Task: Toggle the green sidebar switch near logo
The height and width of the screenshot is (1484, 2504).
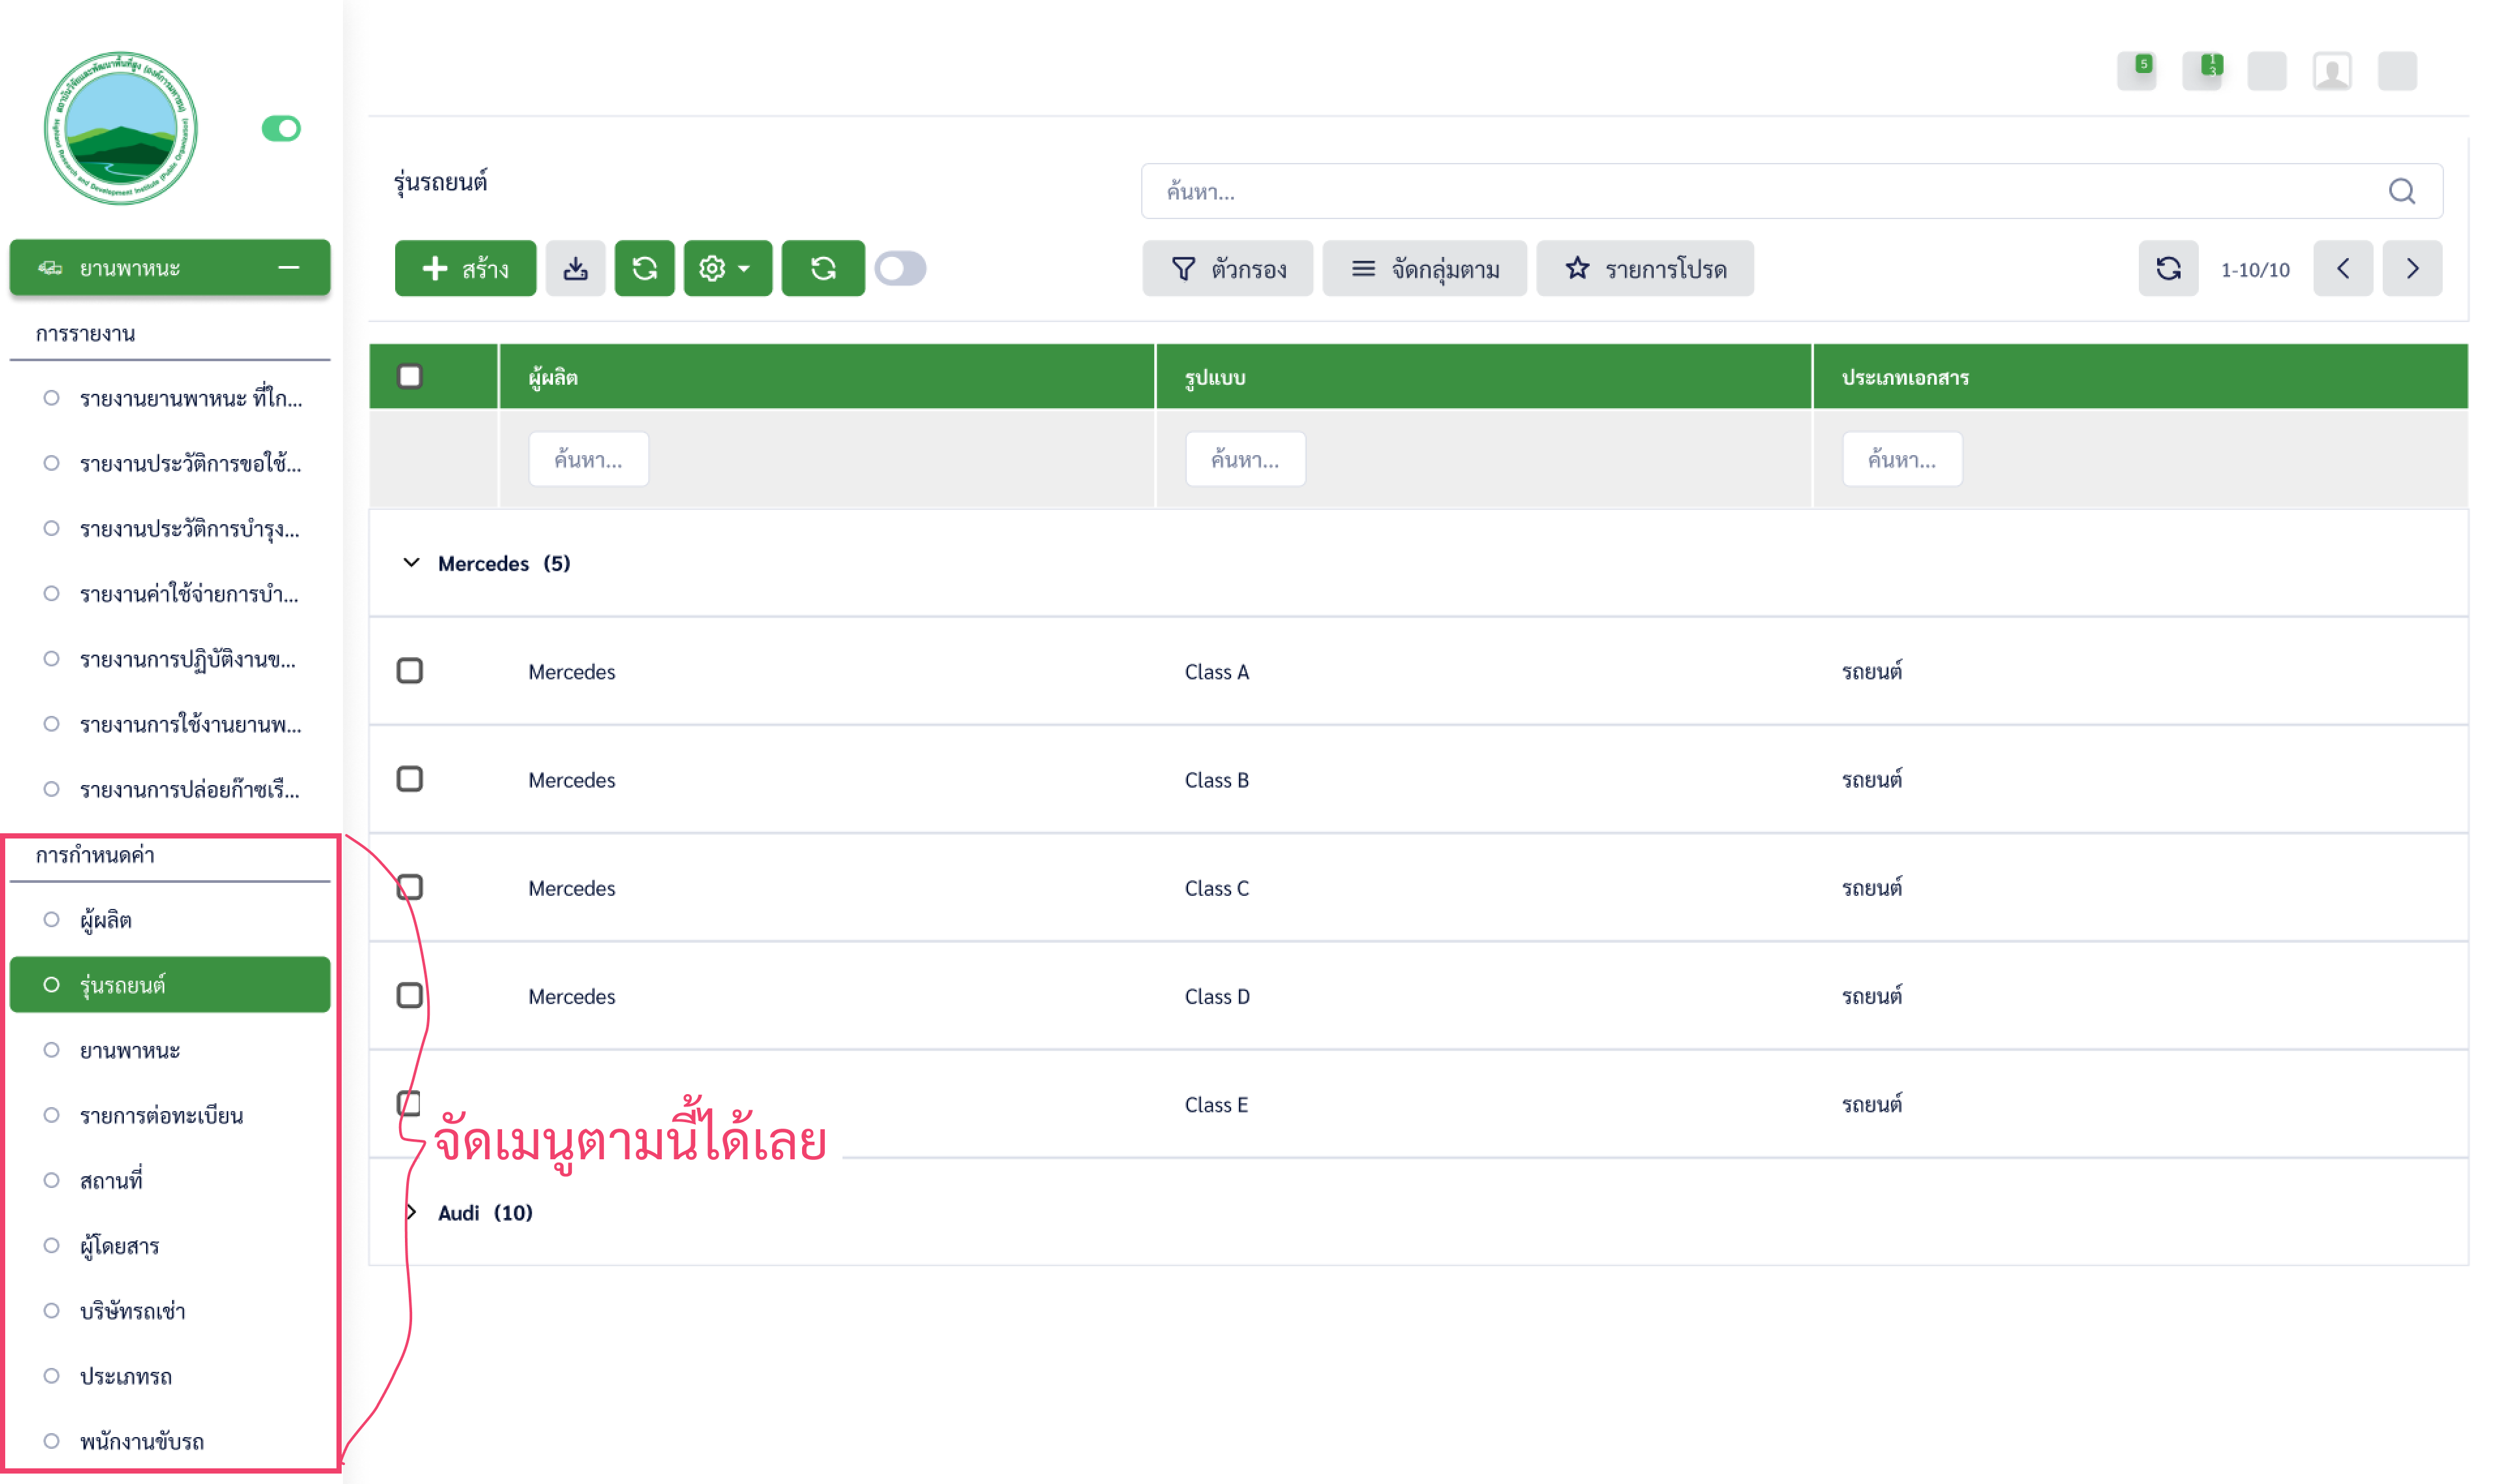Action: (281, 128)
